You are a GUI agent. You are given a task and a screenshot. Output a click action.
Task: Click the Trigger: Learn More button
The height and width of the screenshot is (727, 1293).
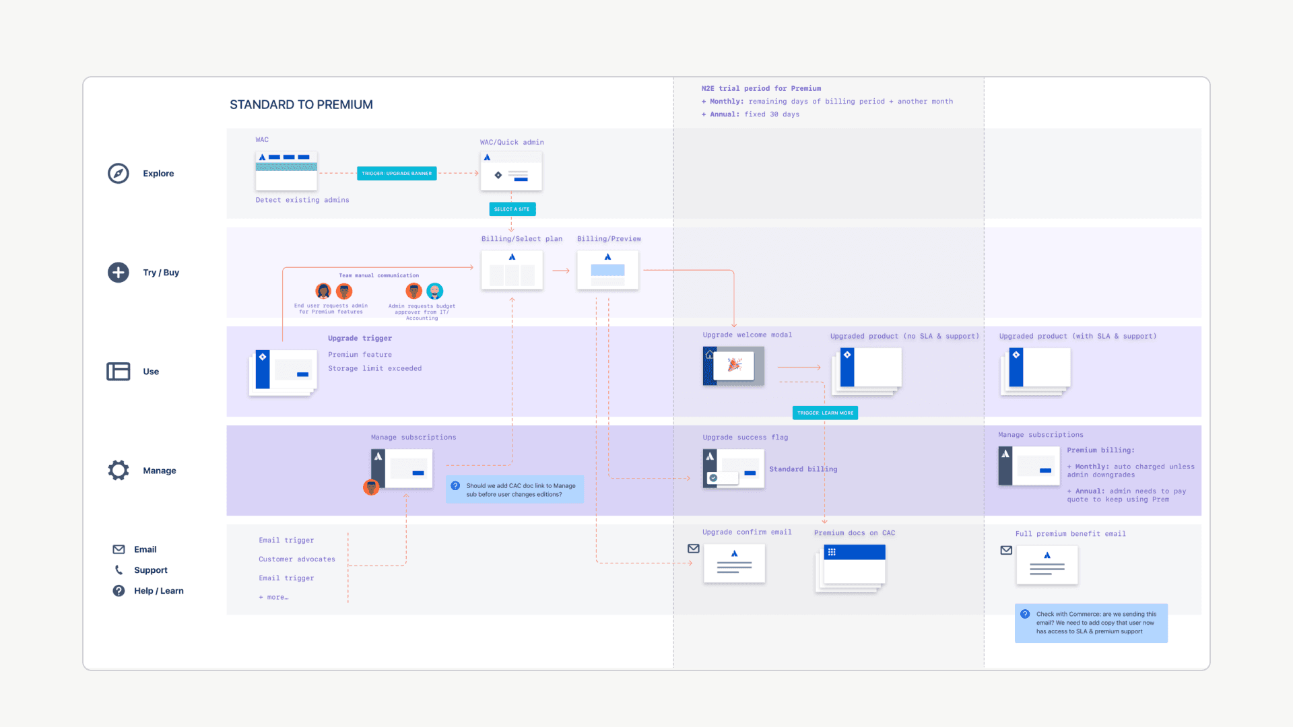pyautogui.click(x=825, y=413)
